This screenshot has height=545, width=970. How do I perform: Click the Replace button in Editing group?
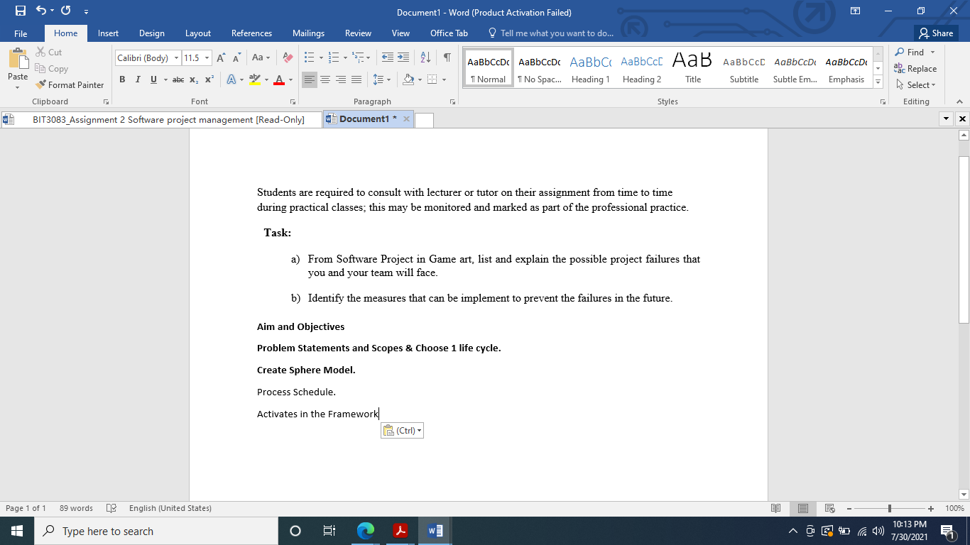pyautogui.click(x=916, y=69)
